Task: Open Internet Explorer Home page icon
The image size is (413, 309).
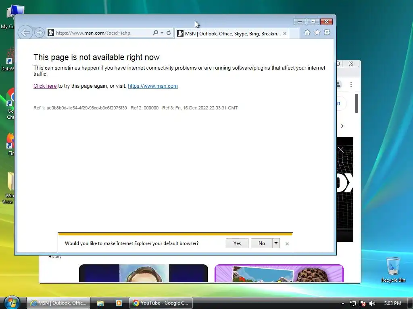Action: pos(307,33)
